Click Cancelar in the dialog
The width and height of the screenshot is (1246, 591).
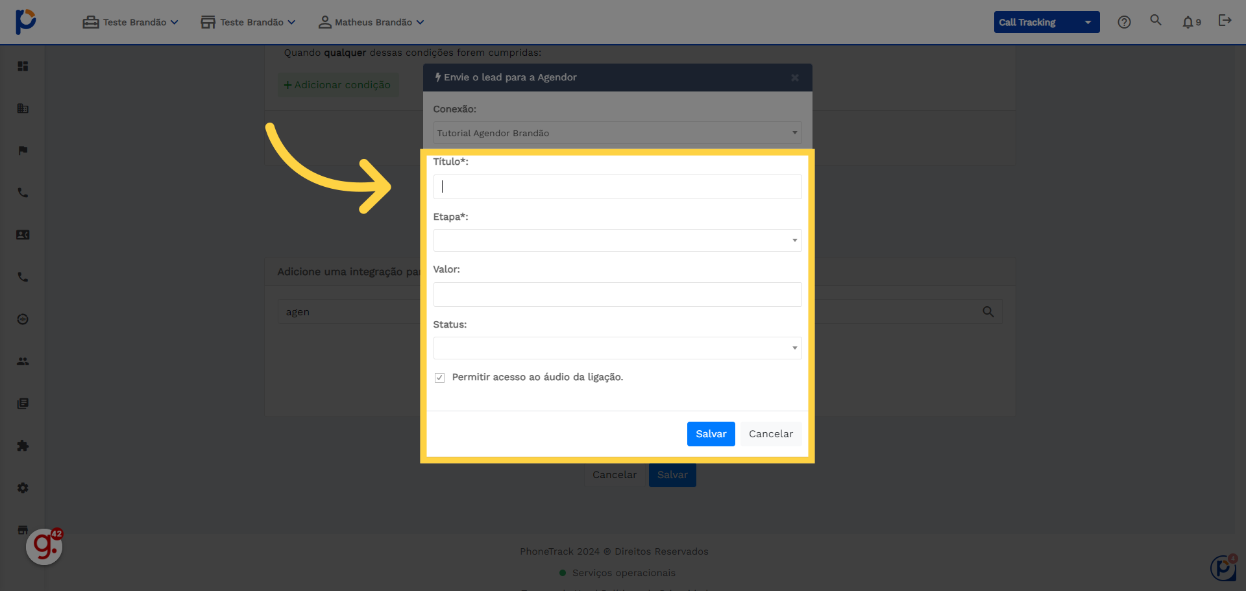pos(771,434)
